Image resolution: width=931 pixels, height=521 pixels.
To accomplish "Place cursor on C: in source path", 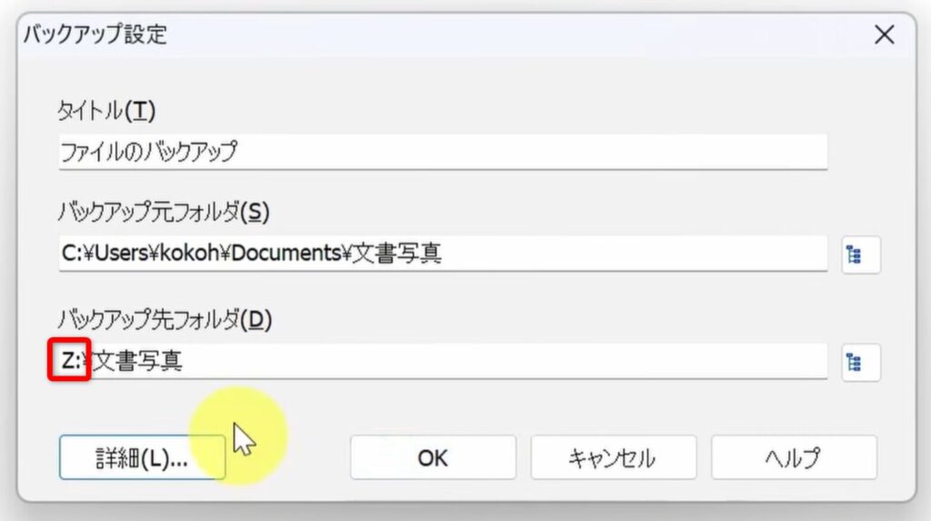I will pos(71,255).
